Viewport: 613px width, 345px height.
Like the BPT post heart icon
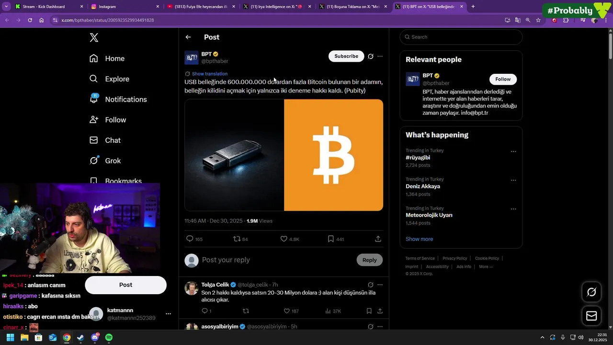[284, 239]
